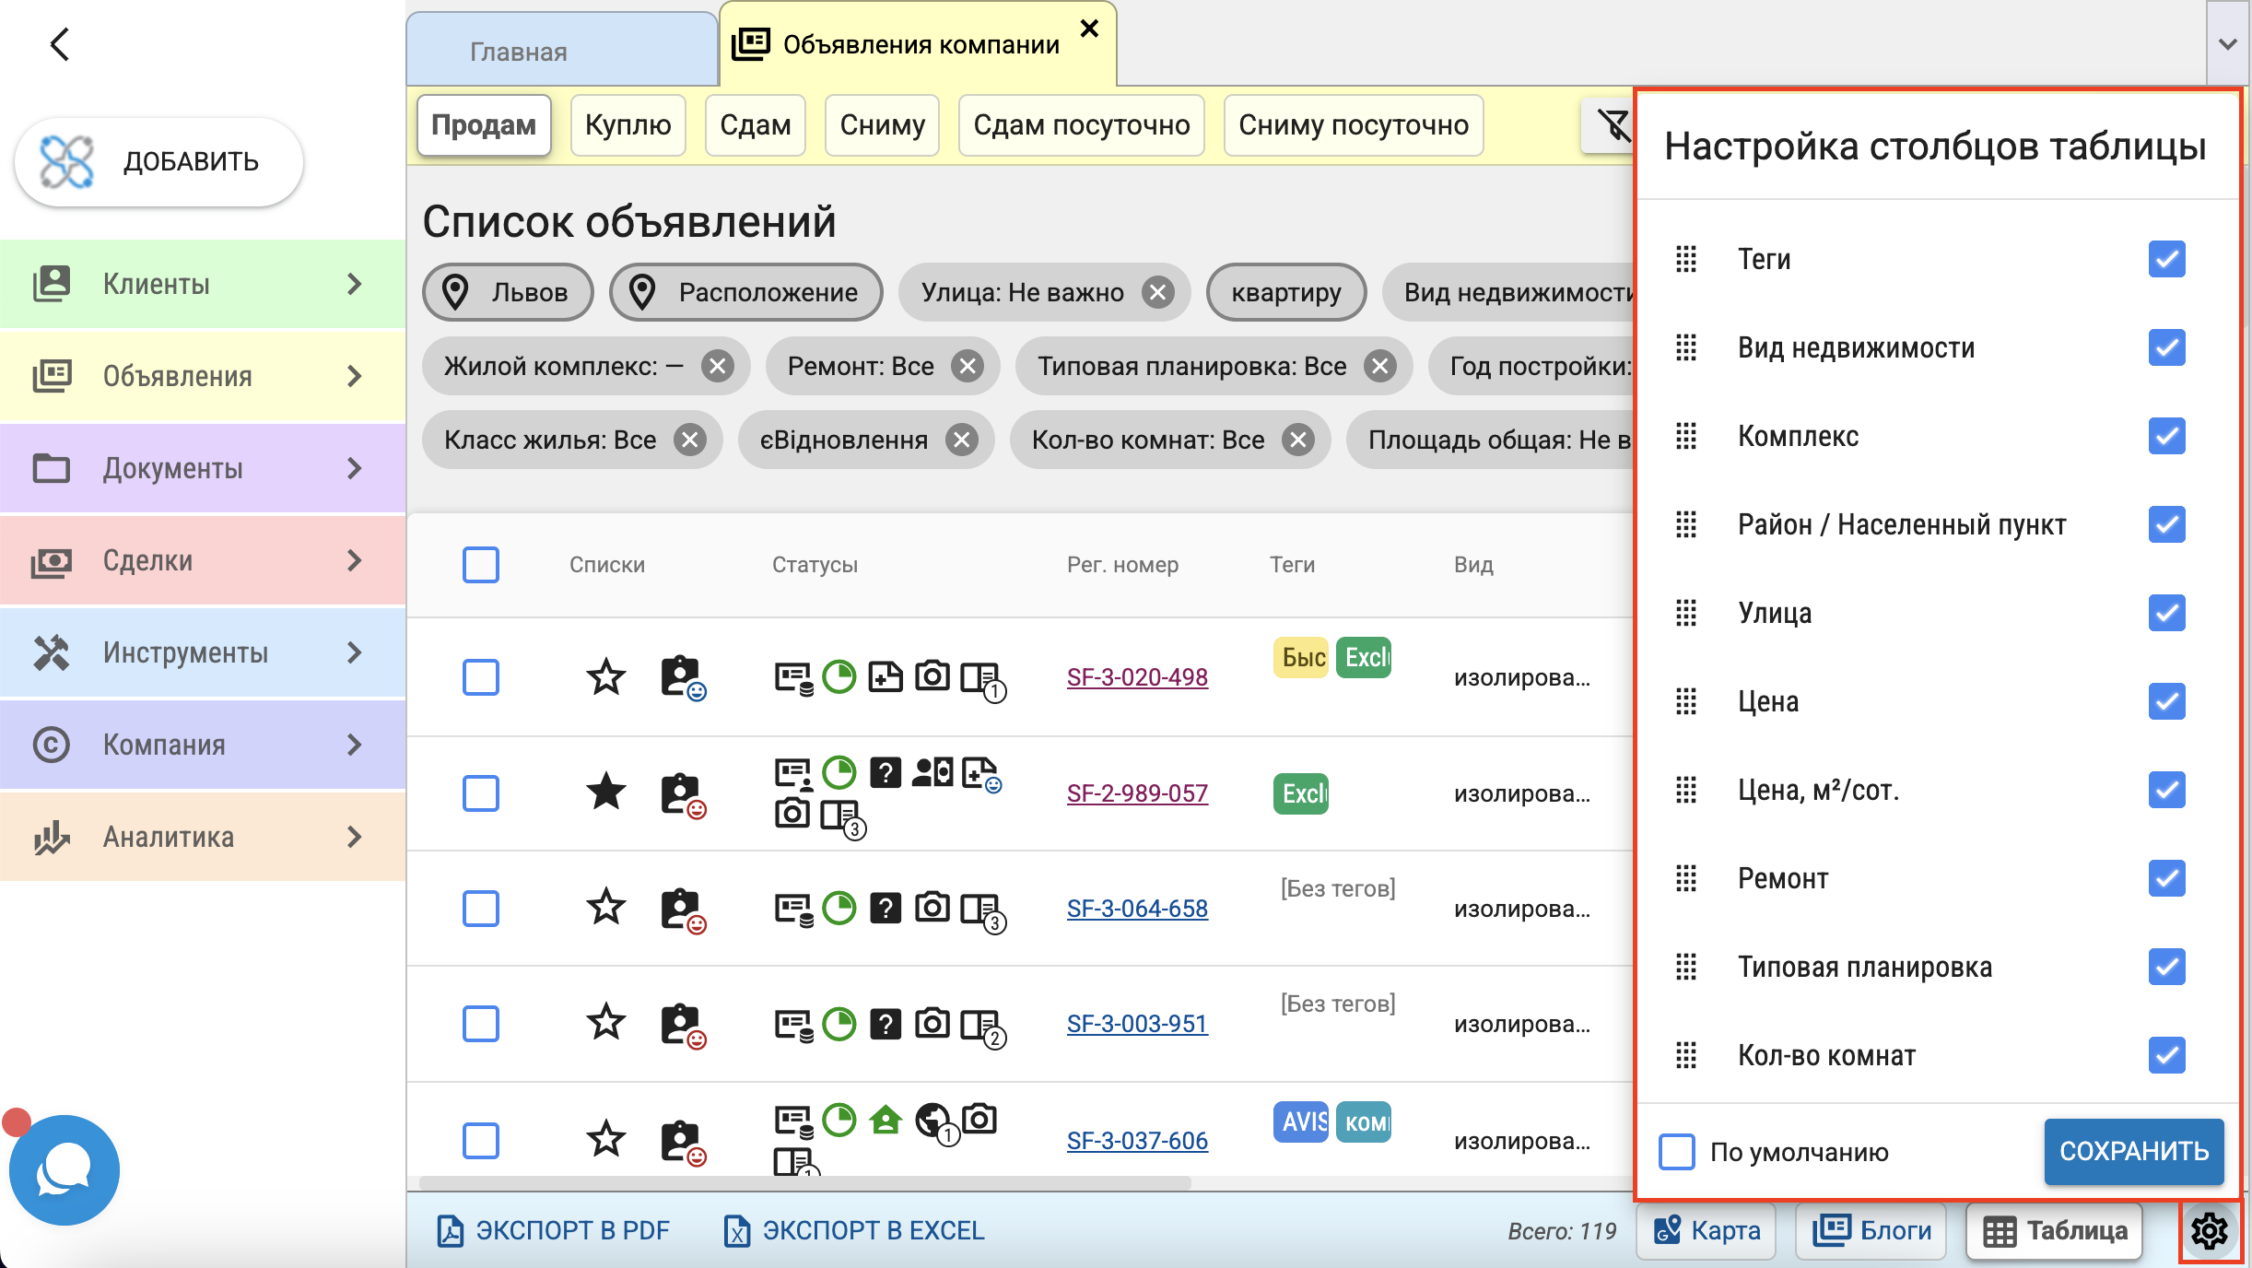Select the Сдам listing type tab
The width and height of the screenshot is (2252, 1268).
click(x=755, y=124)
